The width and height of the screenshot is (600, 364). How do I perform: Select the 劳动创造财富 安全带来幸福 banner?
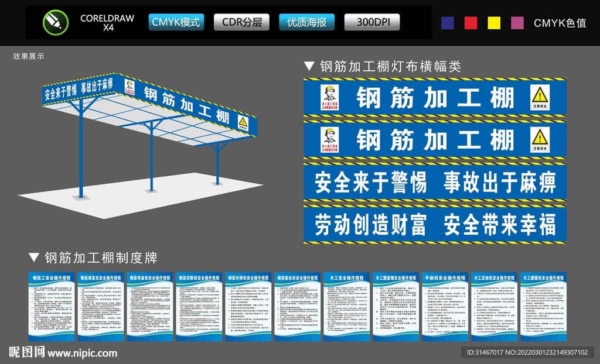pyautogui.click(x=435, y=225)
